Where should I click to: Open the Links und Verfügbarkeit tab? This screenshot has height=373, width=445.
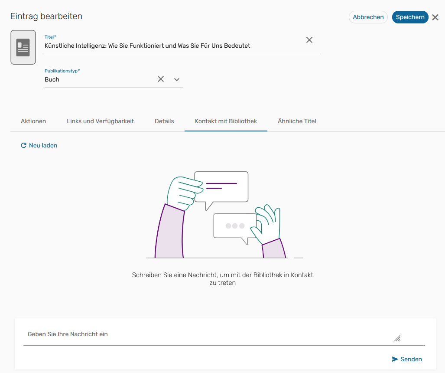pos(100,121)
